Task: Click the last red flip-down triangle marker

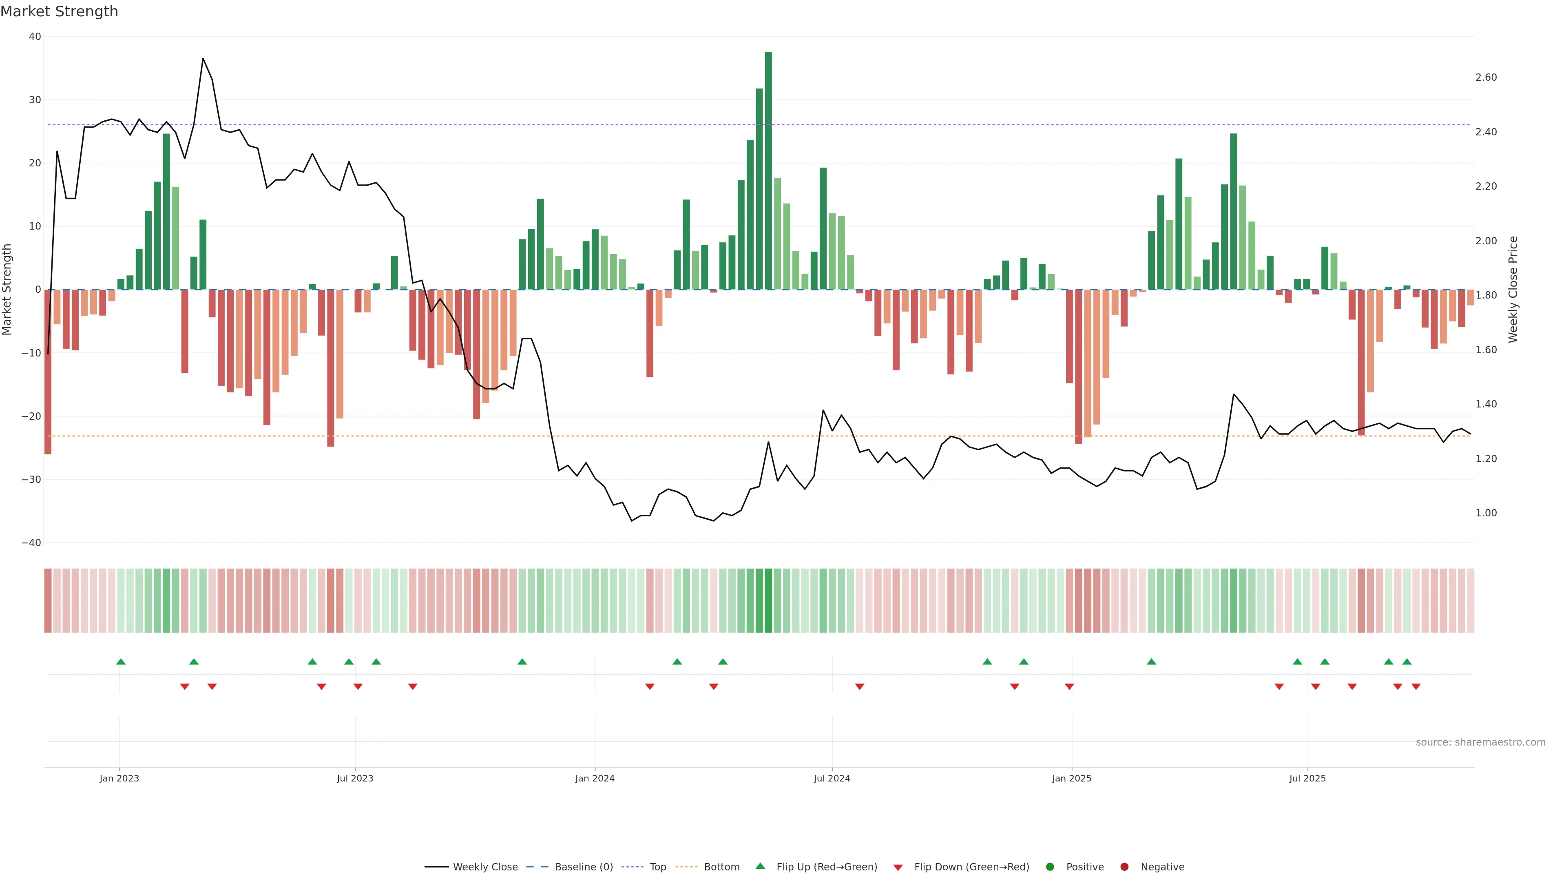Action: 1416,686
